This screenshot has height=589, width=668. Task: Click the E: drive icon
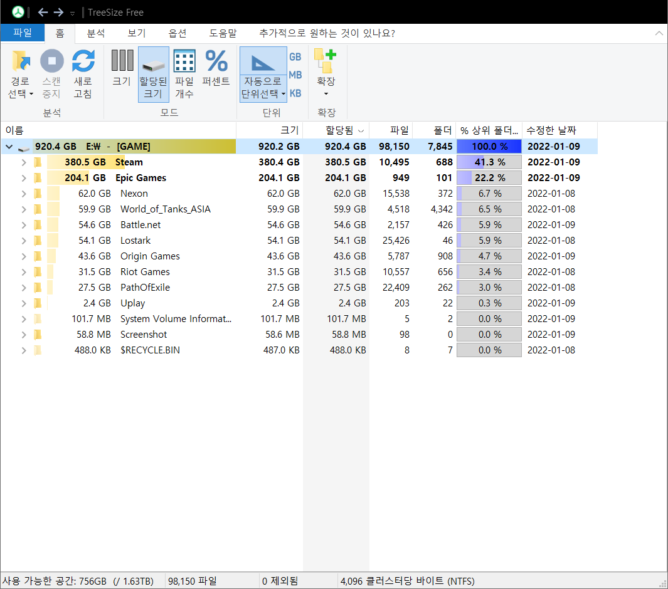point(24,148)
